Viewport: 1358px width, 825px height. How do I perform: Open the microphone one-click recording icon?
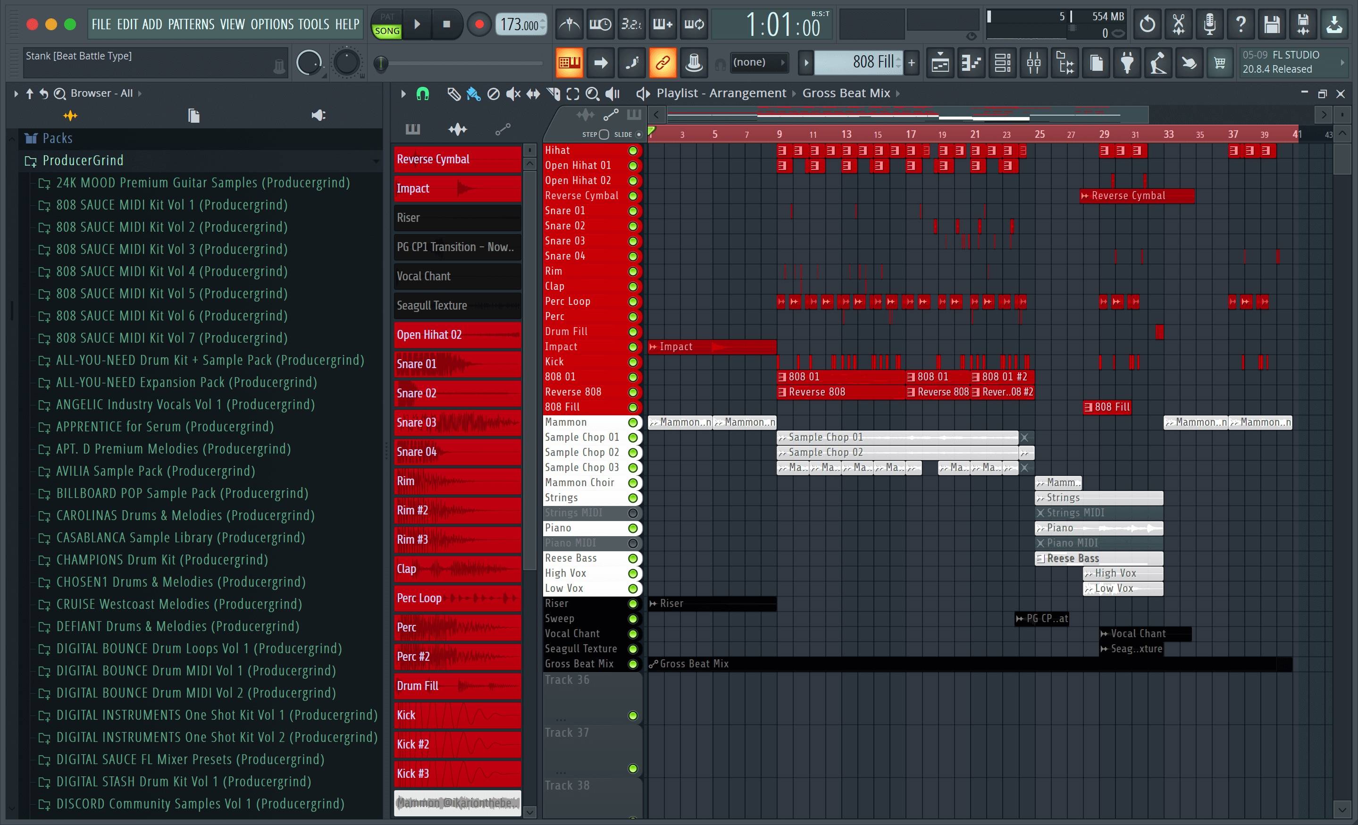click(x=1209, y=24)
